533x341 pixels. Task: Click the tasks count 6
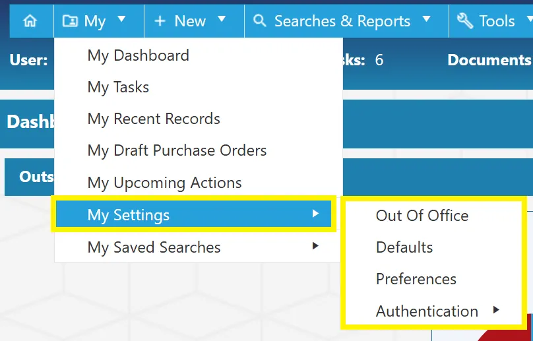pyautogui.click(x=379, y=60)
